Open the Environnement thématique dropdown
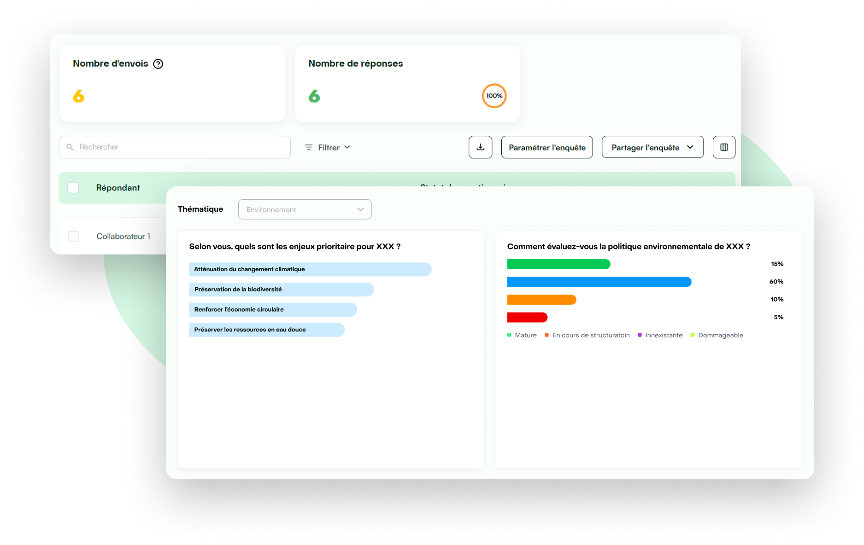Screen dimensions: 864x545 (305, 209)
